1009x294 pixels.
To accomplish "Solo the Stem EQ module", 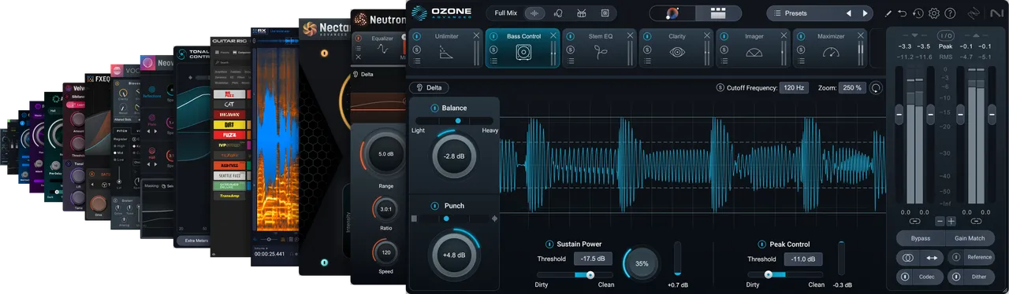I will tap(570, 49).
